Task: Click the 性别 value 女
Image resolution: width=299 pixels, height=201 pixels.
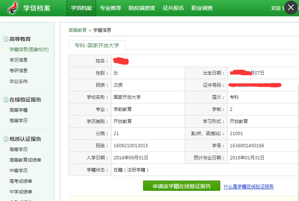Action: click(x=116, y=73)
